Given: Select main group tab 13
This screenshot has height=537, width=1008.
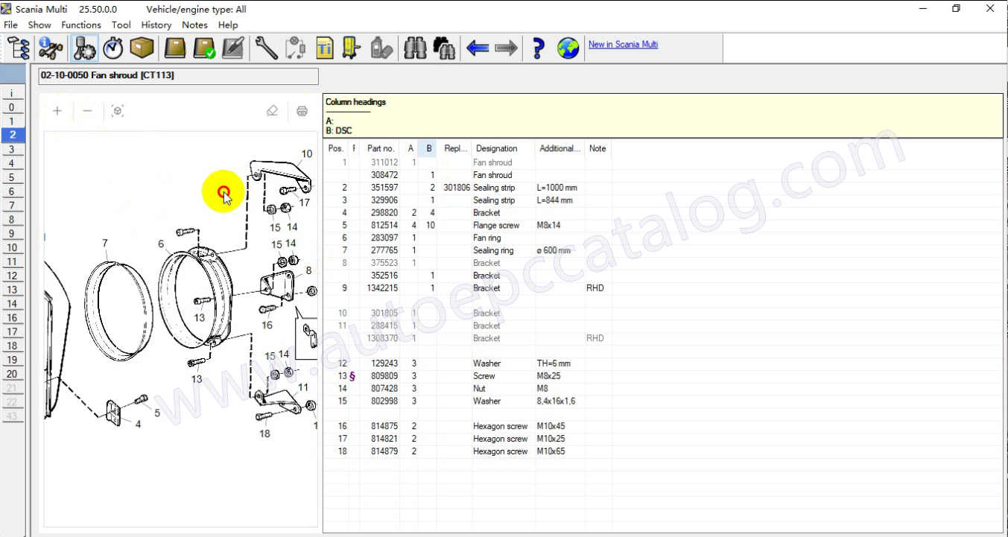Looking at the screenshot, I should pos(12,290).
